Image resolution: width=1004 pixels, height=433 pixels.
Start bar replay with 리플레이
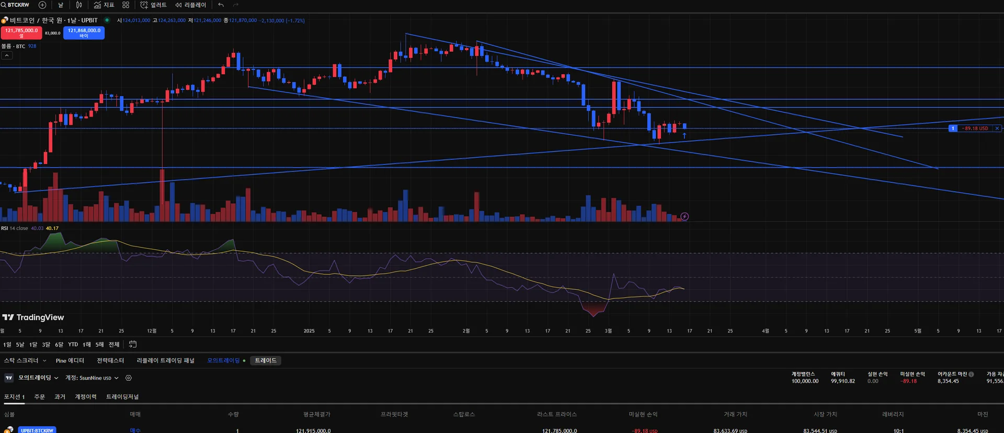pyautogui.click(x=191, y=5)
